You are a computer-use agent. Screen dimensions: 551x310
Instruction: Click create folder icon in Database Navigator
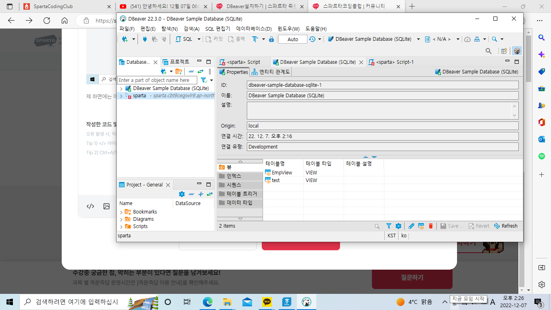[179, 71]
